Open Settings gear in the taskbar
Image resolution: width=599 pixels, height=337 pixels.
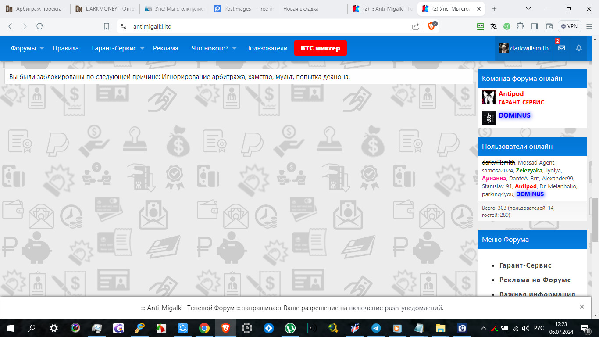click(53, 328)
